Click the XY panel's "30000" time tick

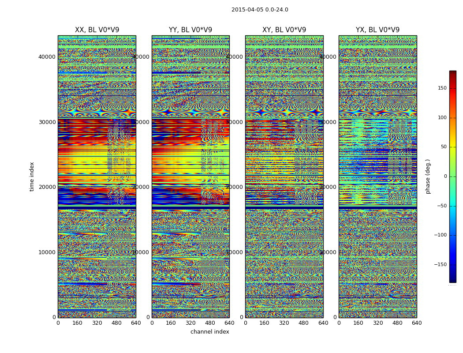tap(235, 122)
